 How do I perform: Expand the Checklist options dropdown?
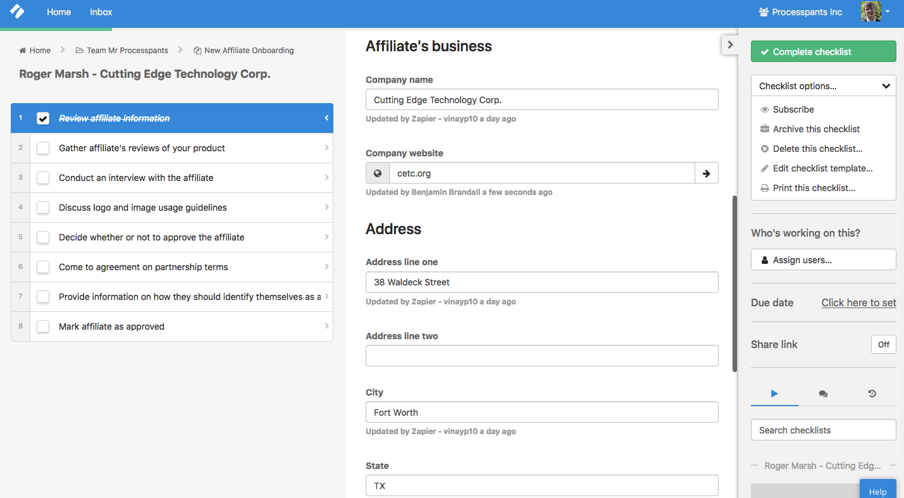824,86
